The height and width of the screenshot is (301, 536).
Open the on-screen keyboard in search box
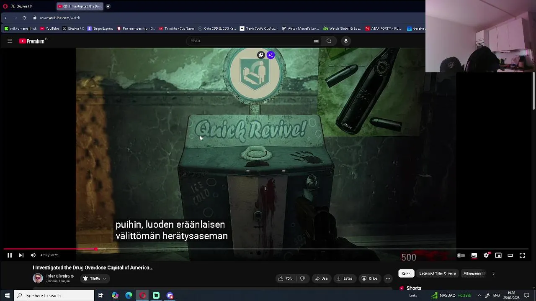(x=316, y=41)
